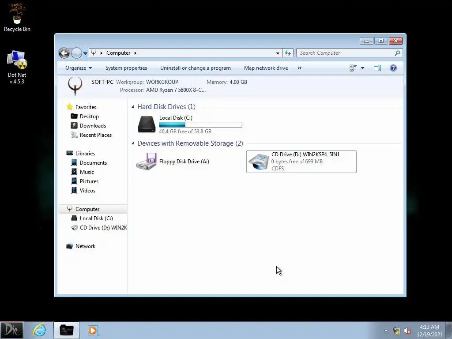The width and height of the screenshot is (452, 339).
Task: Open the Start menu button
Action: click(x=11, y=330)
